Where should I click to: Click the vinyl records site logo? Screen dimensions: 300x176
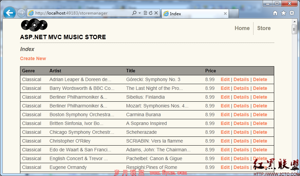pyautogui.click(x=34, y=25)
